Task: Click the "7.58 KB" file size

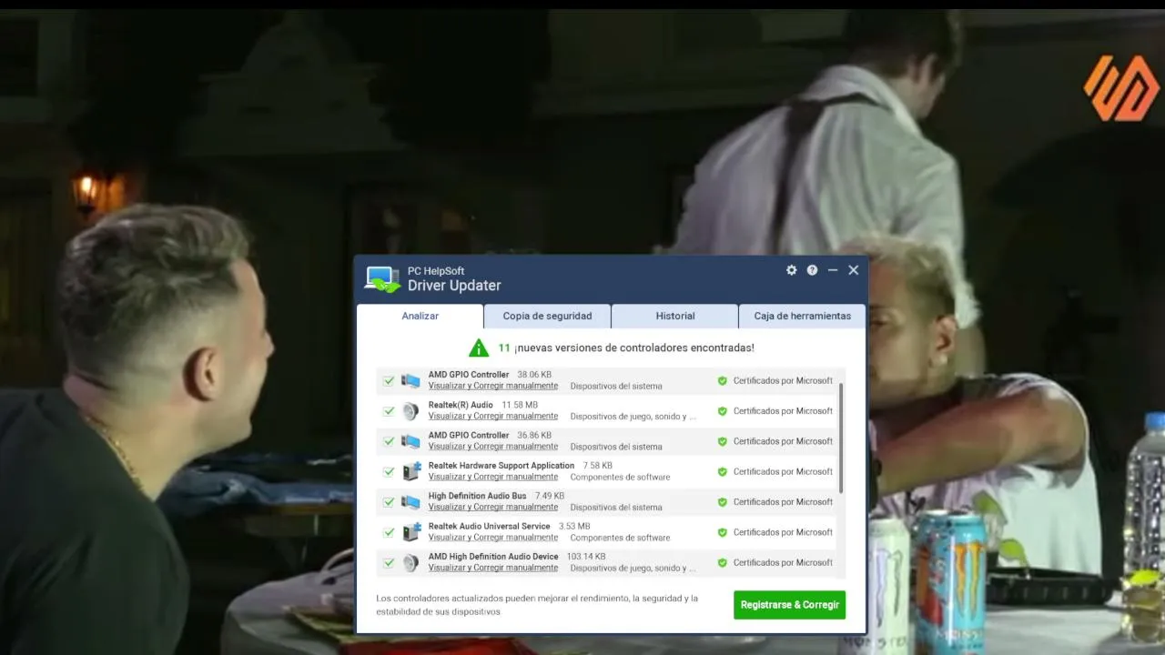Action: 598,466
